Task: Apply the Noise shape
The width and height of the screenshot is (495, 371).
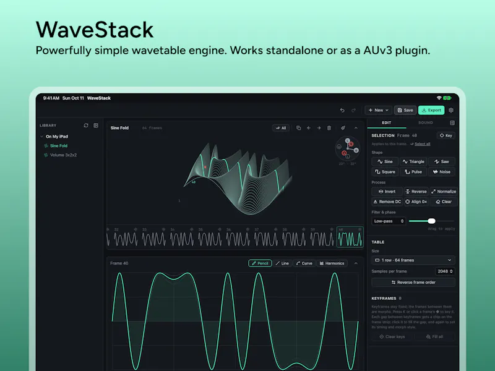Action: pyautogui.click(x=442, y=172)
